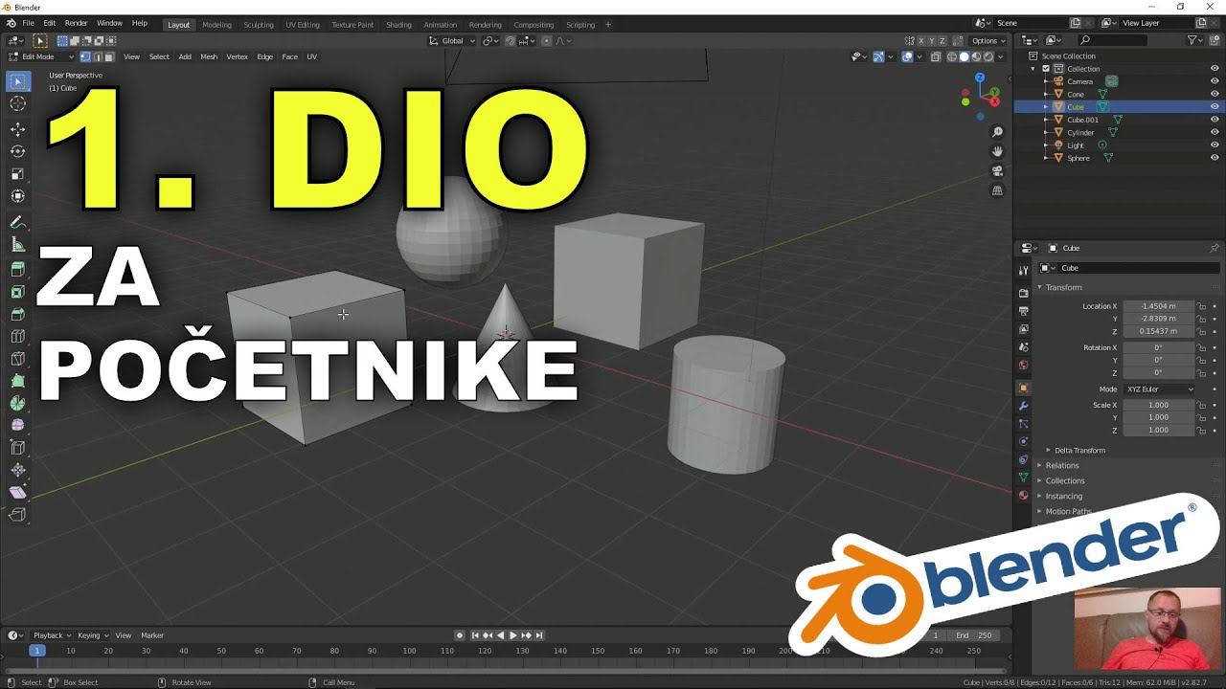The image size is (1226, 689).
Task: Select the Bevel tool
Action: click(x=17, y=314)
